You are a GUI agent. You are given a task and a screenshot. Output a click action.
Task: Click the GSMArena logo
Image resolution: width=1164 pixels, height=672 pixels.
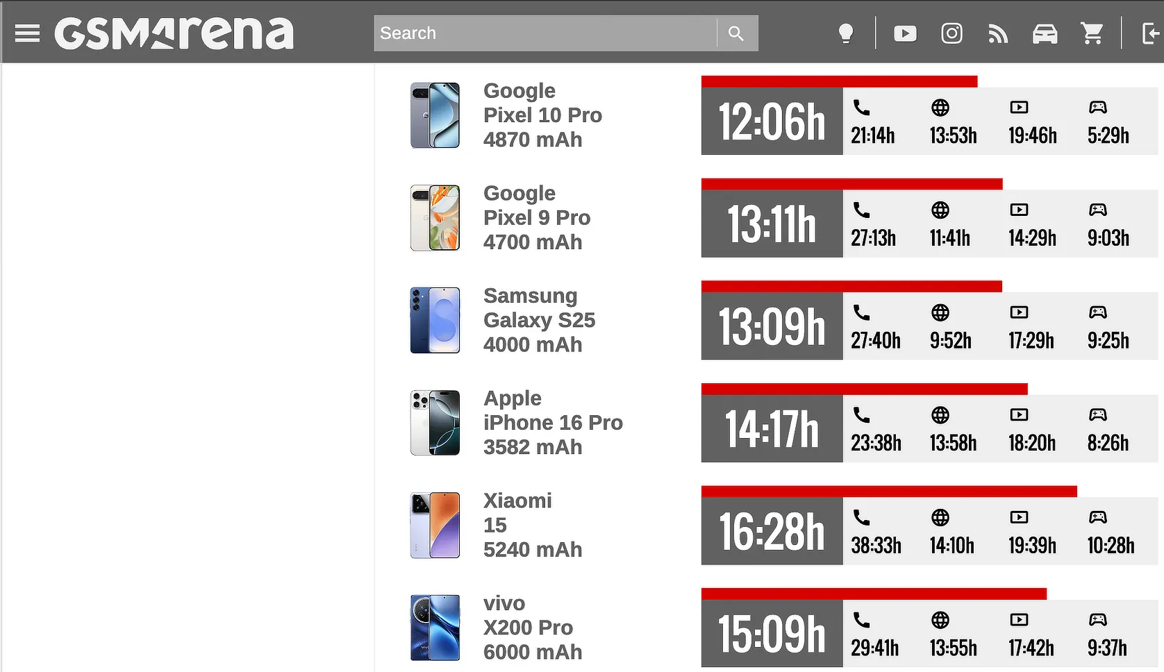pyautogui.click(x=174, y=33)
